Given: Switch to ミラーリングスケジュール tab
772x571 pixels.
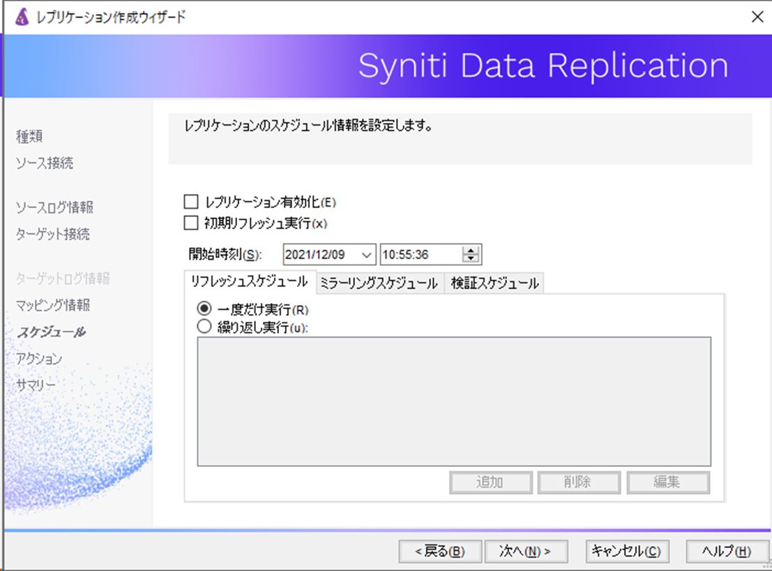Looking at the screenshot, I should coord(379,283).
